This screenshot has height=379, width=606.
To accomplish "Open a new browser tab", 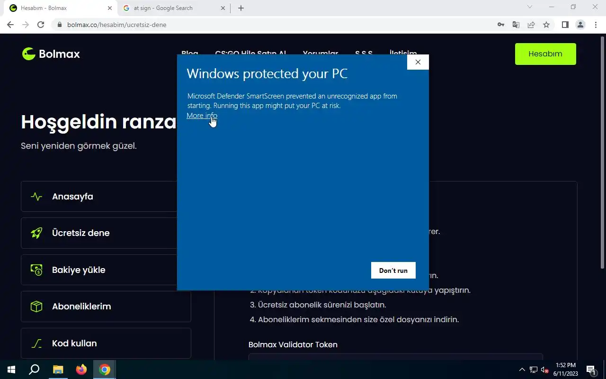I will [x=241, y=8].
